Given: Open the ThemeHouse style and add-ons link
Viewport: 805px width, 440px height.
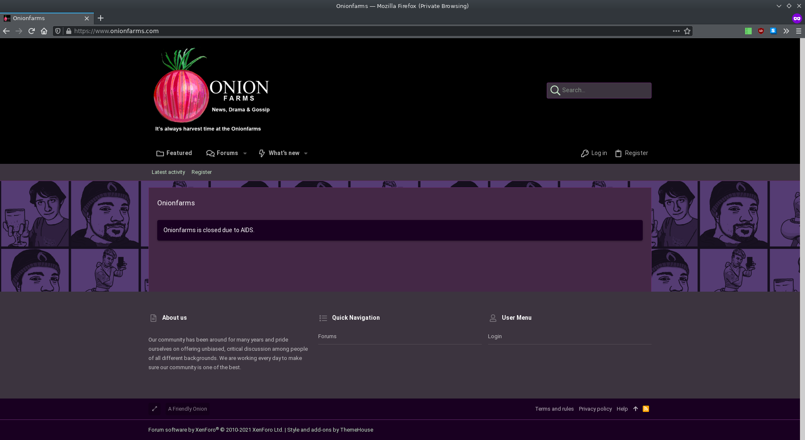Looking at the screenshot, I should click(330, 430).
